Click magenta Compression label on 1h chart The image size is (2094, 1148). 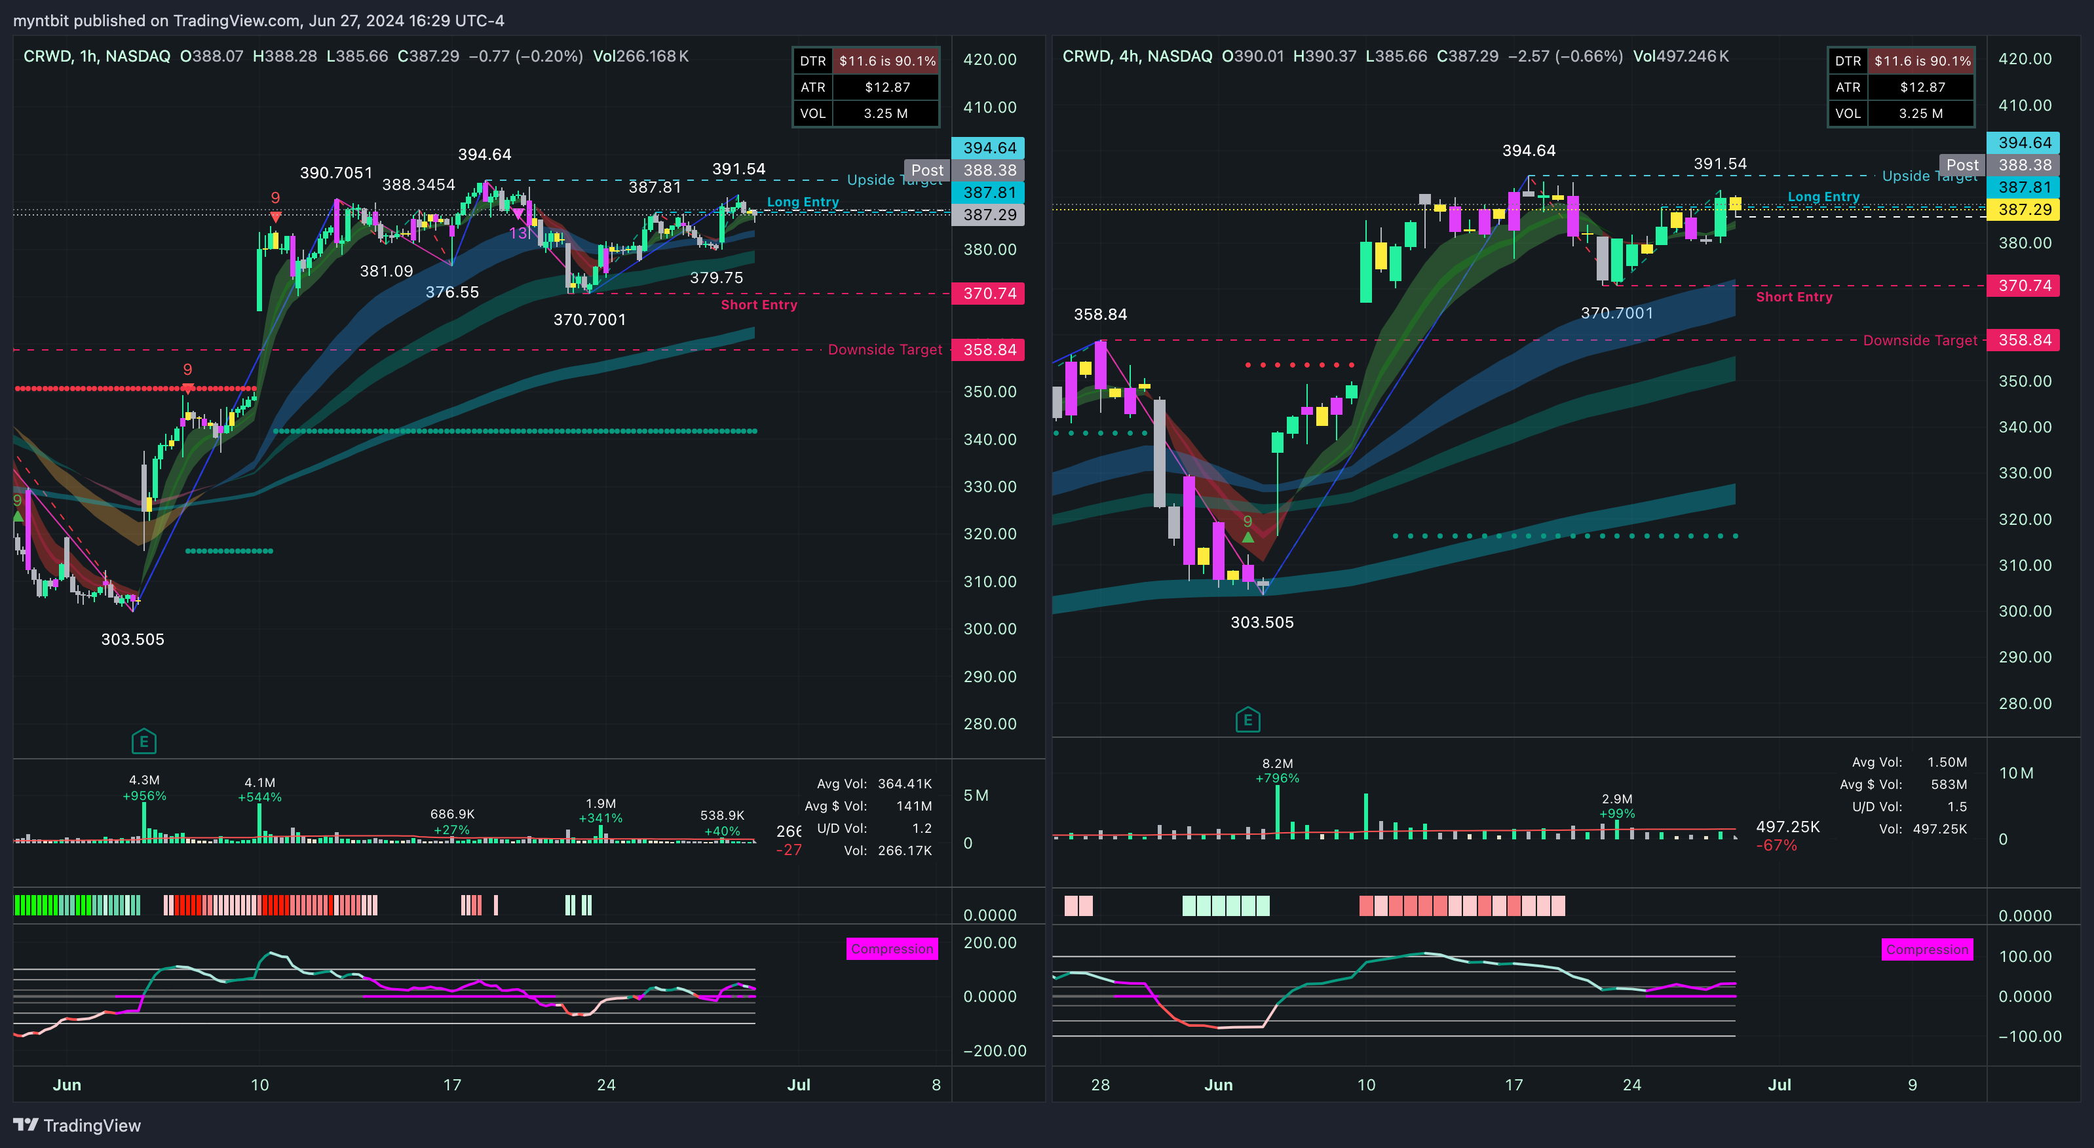(x=892, y=949)
